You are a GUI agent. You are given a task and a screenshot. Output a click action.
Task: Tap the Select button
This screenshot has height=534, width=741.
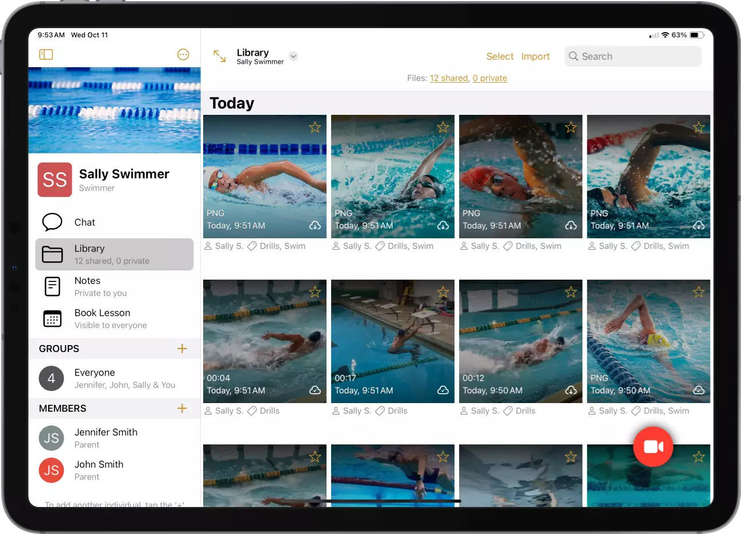click(500, 56)
